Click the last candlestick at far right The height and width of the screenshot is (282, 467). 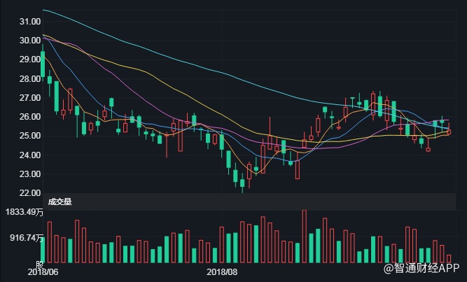click(449, 131)
